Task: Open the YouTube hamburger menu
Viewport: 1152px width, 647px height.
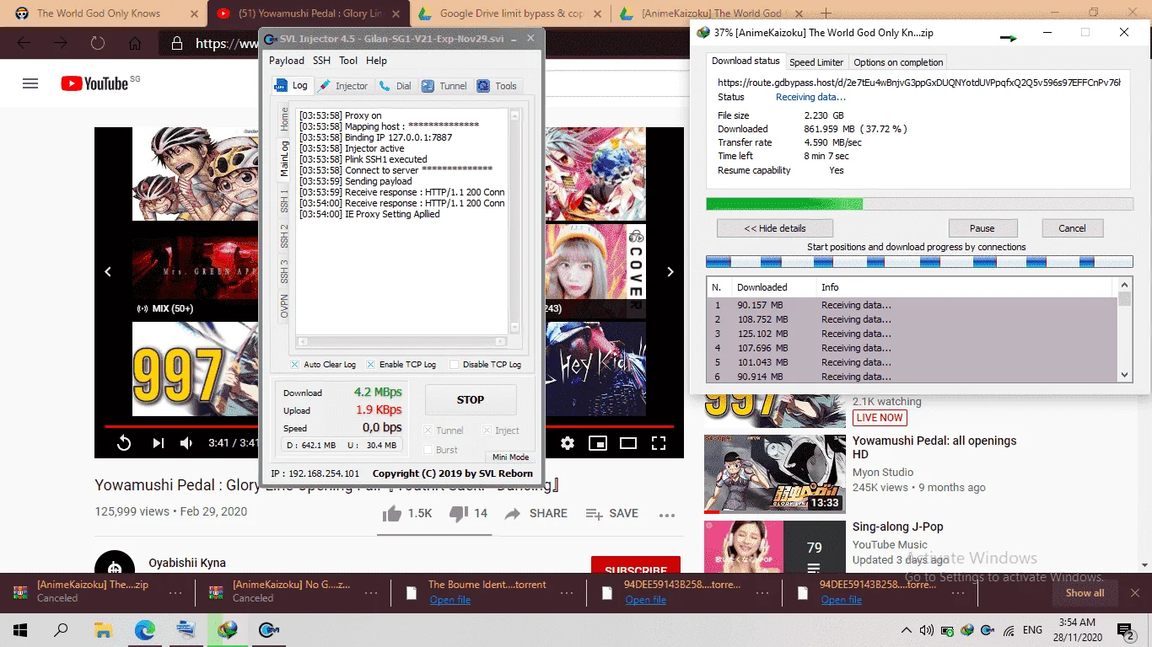Action: pos(30,83)
